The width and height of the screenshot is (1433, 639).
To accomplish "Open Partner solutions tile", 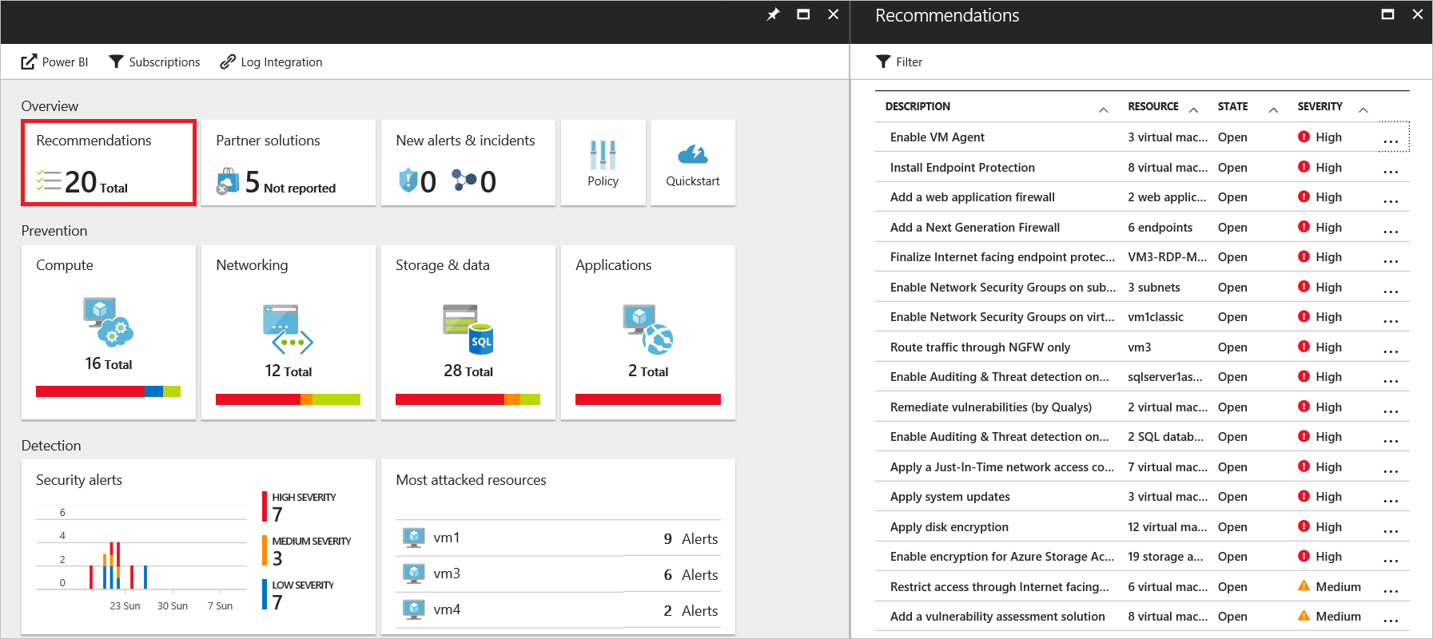I will (288, 163).
